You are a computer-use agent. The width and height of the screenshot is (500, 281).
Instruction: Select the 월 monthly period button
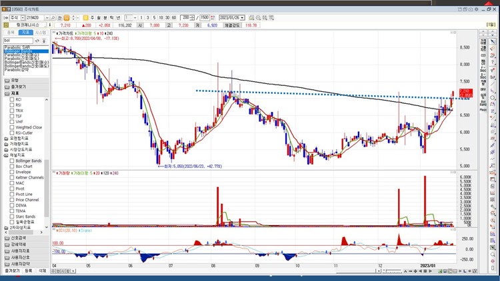(99, 18)
